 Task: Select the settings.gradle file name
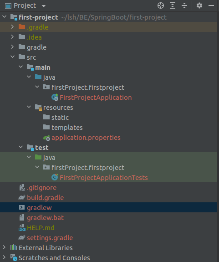tap(50, 238)
